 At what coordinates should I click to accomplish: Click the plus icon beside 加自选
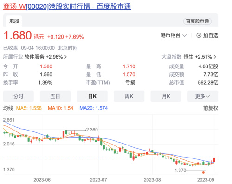pos(199,35)
